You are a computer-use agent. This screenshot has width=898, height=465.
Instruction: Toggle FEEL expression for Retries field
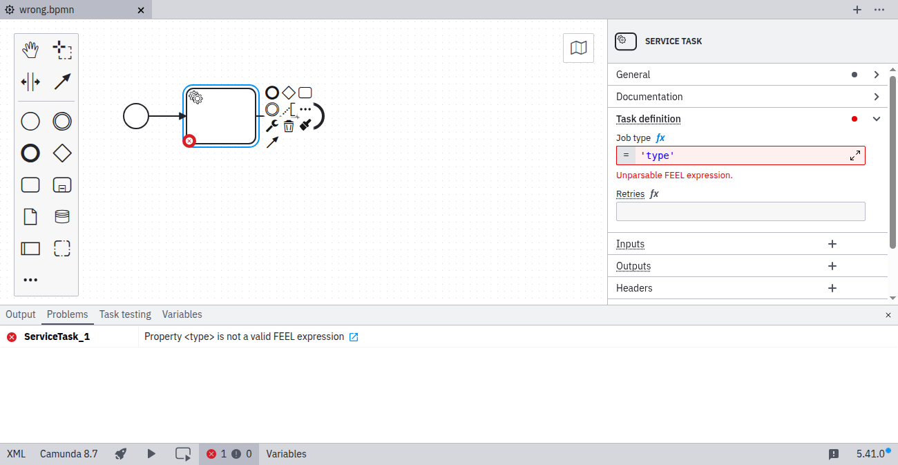(654, 194)
